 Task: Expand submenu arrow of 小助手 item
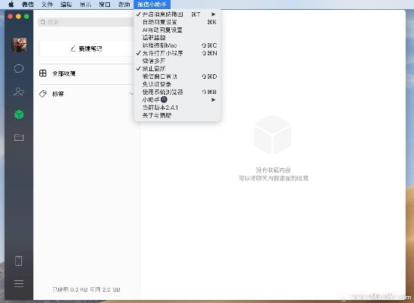point(213,100)
